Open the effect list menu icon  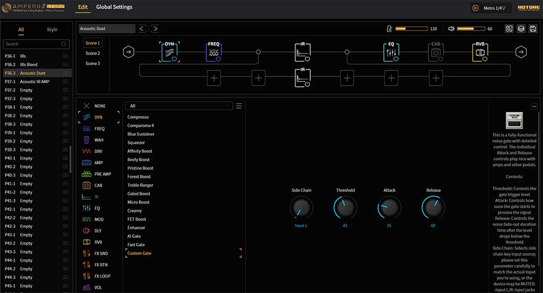(x=239, y=106)
